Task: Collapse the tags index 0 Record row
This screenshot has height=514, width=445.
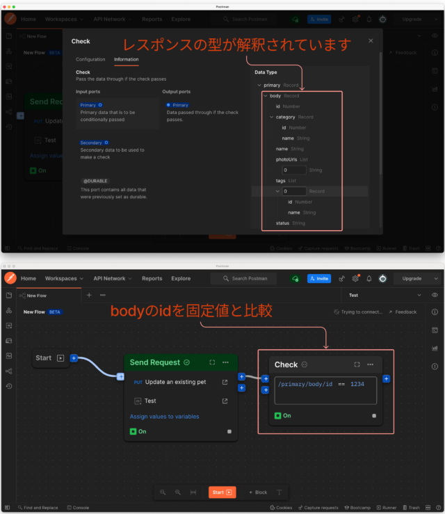Action: (277, 191)
